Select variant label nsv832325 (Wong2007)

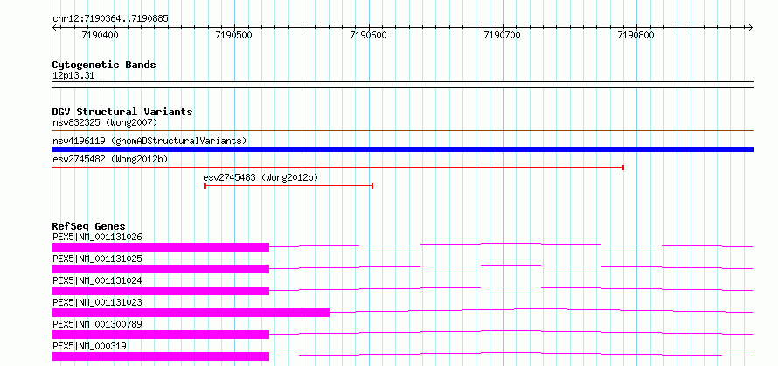(x=105, y=122)
